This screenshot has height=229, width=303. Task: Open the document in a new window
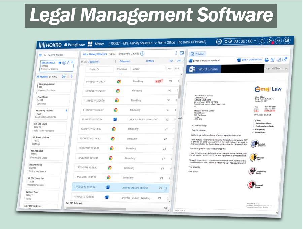(285, 59)
